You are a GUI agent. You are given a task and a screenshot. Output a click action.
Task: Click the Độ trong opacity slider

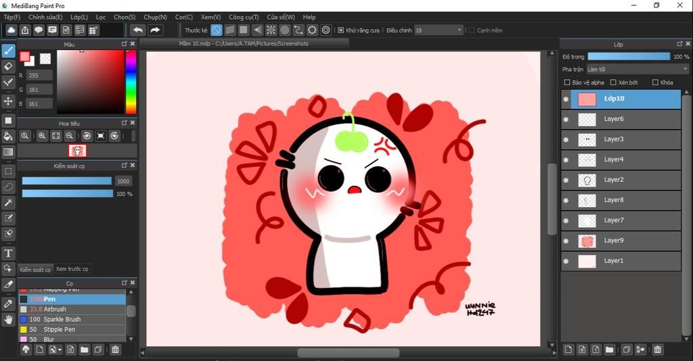click(x=629, y=57)
